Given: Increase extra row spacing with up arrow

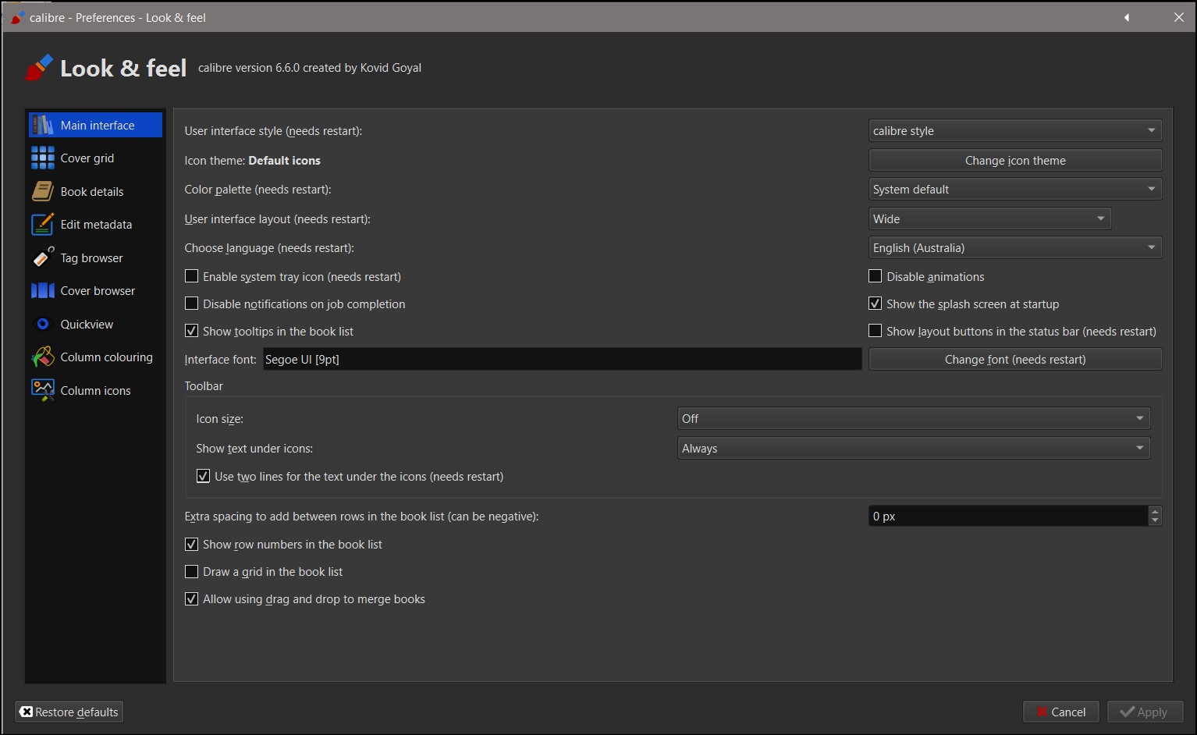Looking at the screenshot, I should click(1155, 511).
